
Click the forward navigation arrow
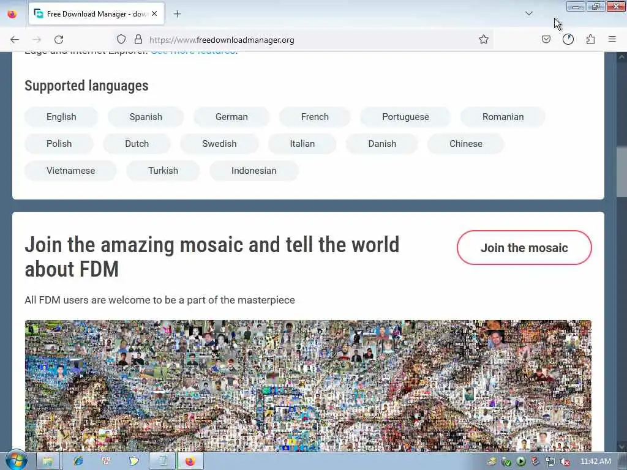pyautogui.click(x=37, y=40)
